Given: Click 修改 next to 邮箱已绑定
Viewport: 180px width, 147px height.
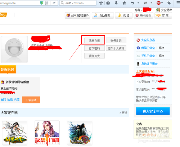Looking at the screenshot, I should (x=161, y=48).
